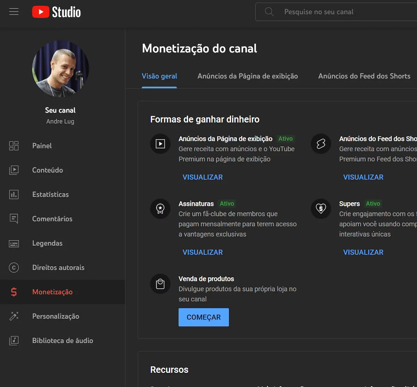Open the Personalização sidebar item
This screenshot has width=417, height=387.
click(x=63, y=316)
